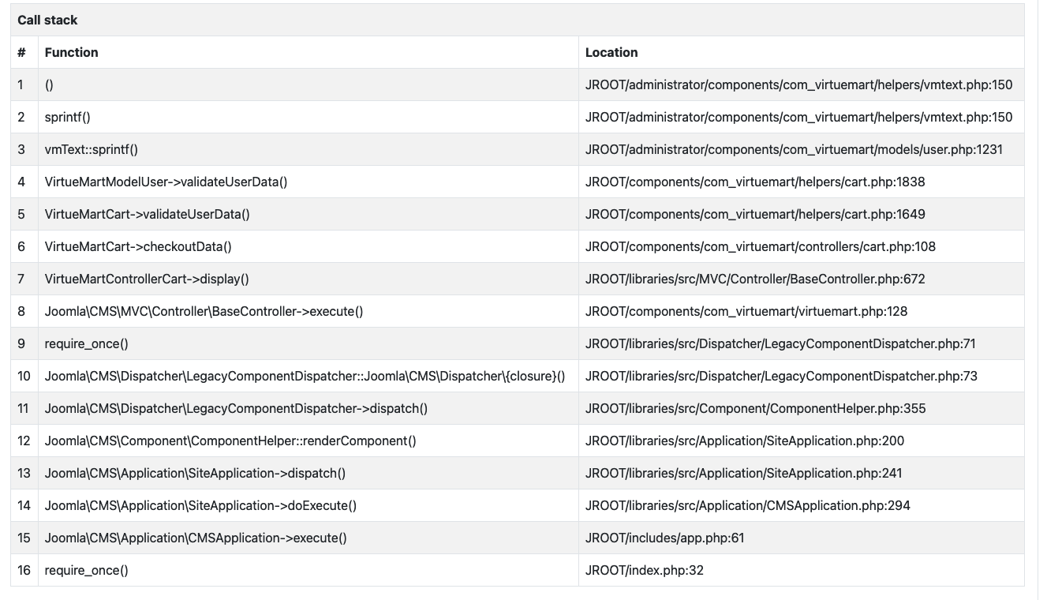Click the JROOT/includes/app.php:61 location

coord(664,538)
